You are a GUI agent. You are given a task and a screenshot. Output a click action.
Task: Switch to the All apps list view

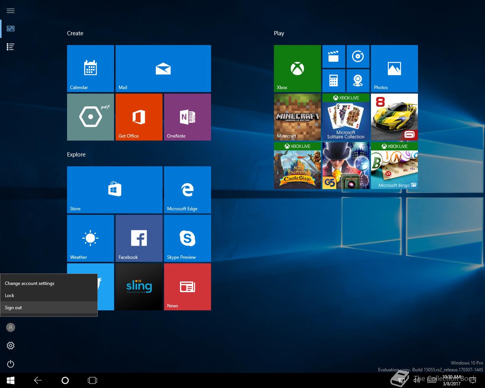(x=11, y=47)
